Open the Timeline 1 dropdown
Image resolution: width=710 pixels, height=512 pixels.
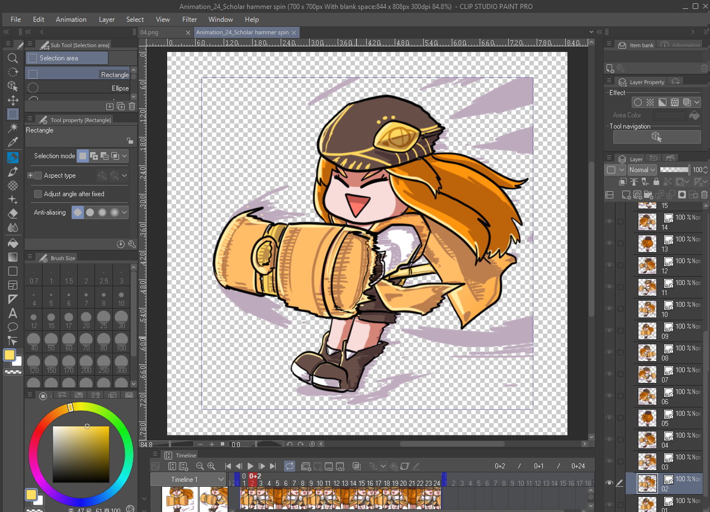click(x=188, y=480)
